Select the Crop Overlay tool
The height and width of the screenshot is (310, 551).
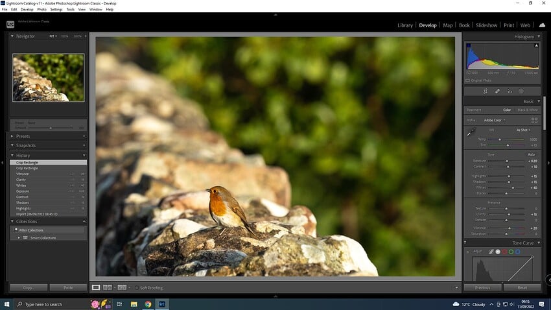tap(486, 91)
